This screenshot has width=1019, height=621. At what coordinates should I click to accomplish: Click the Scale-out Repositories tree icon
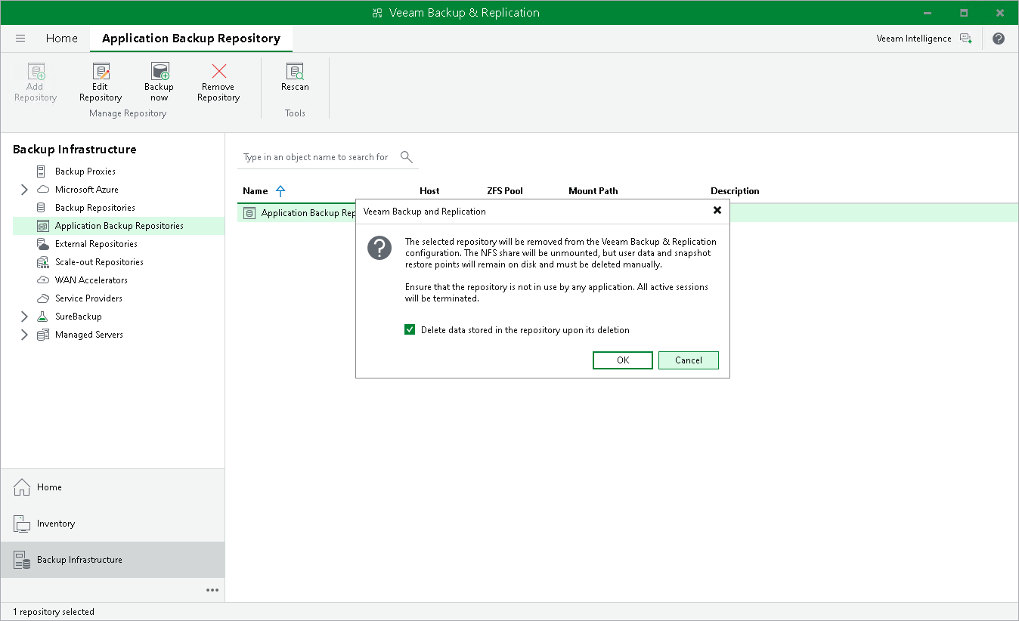(42, 262)
